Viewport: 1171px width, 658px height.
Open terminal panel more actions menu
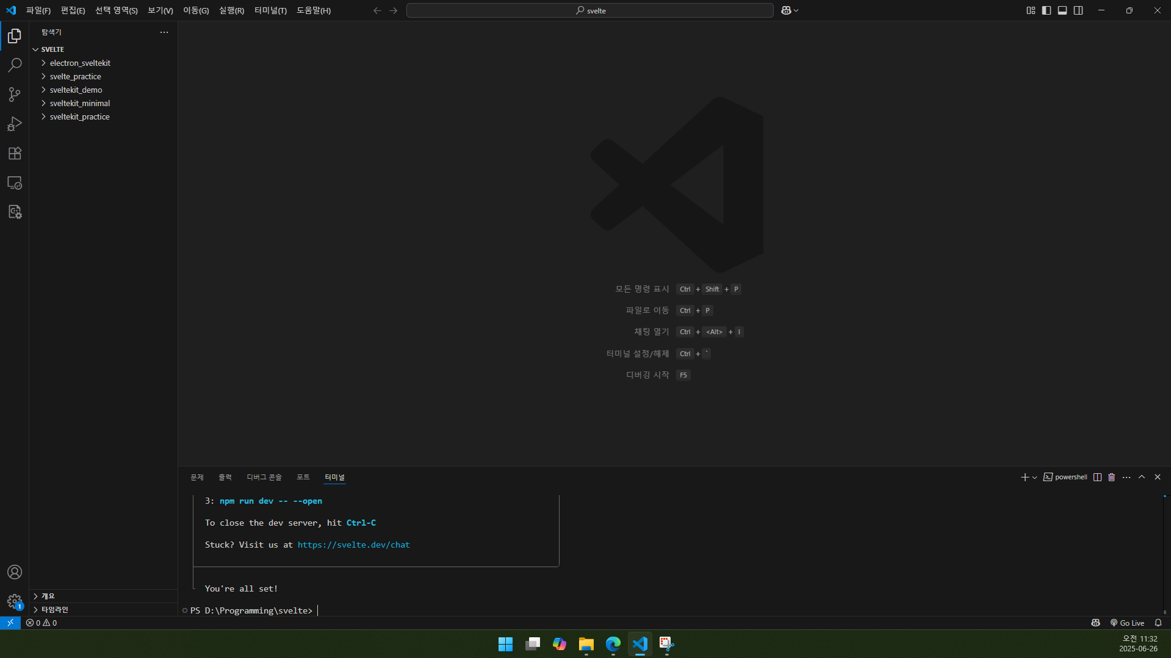(x=1126, y=477)
